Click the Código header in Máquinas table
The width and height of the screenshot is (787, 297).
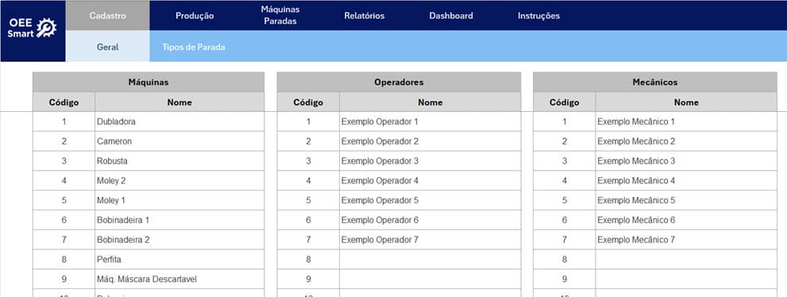[x=64, y=102]
